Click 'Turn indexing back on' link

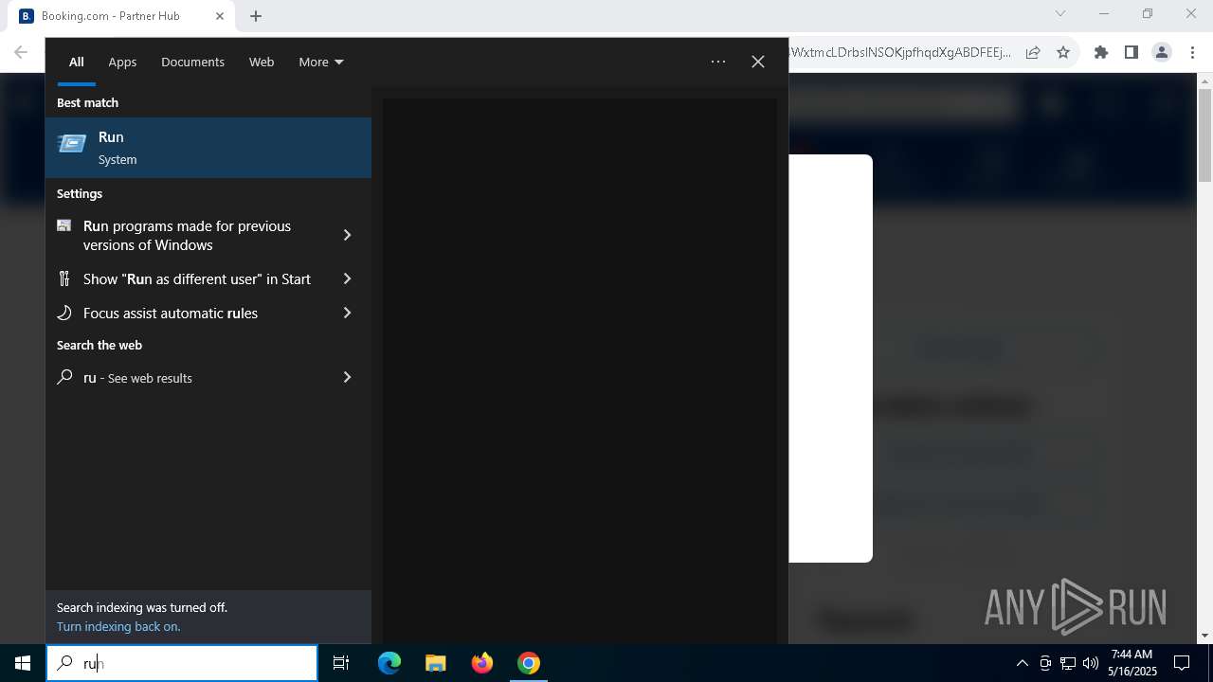[x=118, y=626]
